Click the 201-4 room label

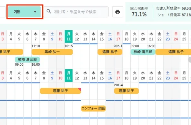pos(118,85)
